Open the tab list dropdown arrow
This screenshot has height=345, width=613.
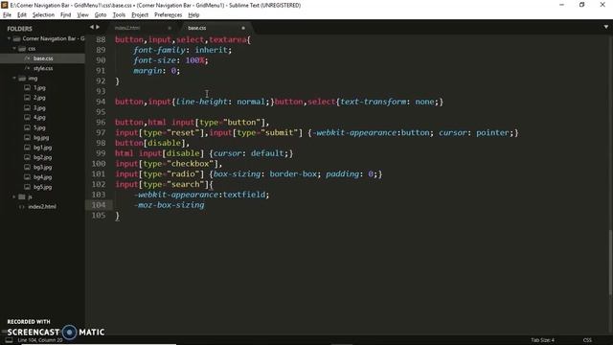pos(606,27)
